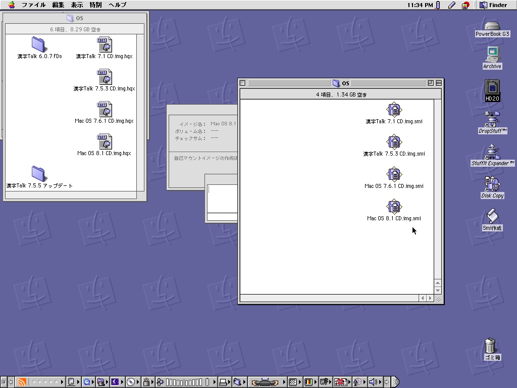Open the padlock module arrow in control strip
Image resolution: width=517 pixels, height=388 pixels.
point(152,382)
